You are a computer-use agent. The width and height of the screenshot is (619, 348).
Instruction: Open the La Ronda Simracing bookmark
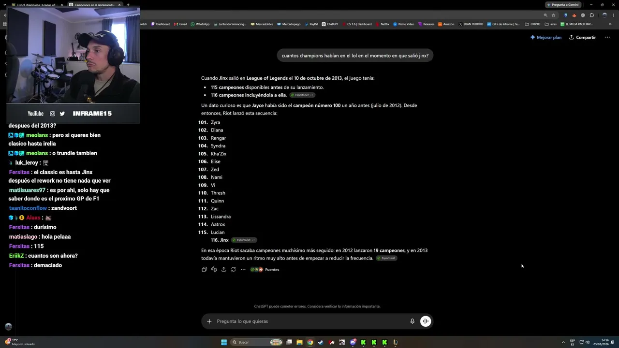(230, 24)
